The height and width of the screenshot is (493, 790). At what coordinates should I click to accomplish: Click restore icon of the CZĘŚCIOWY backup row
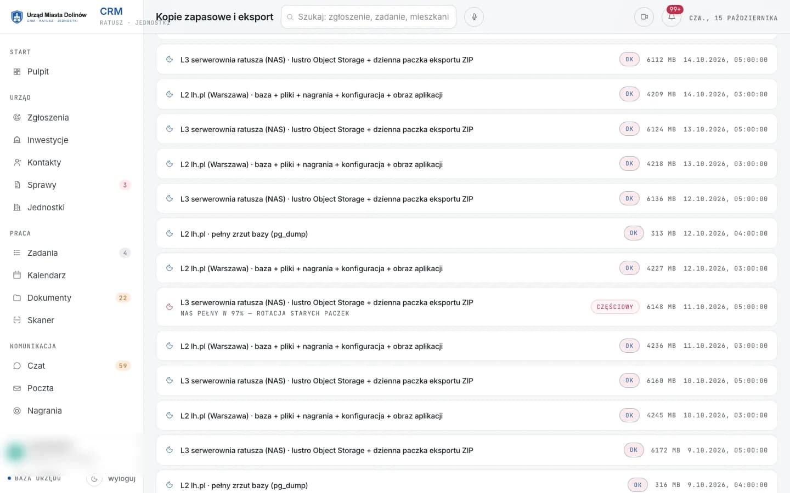coord(170,307)
